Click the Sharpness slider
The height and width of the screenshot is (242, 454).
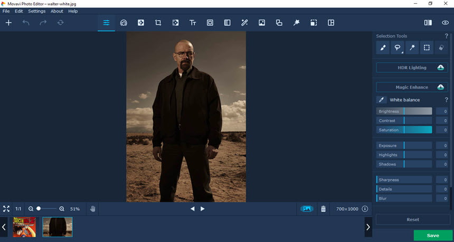[x=404, y=180]
